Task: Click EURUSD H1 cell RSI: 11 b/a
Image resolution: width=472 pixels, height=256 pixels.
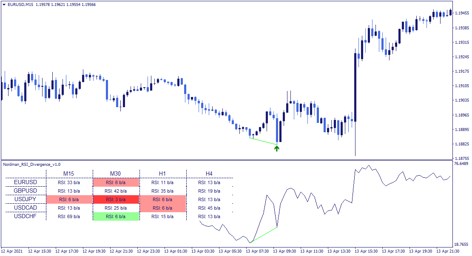Action: tap(162, 182)
